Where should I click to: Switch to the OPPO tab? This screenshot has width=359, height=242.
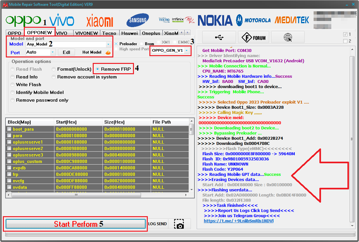[x=14, y=33]
